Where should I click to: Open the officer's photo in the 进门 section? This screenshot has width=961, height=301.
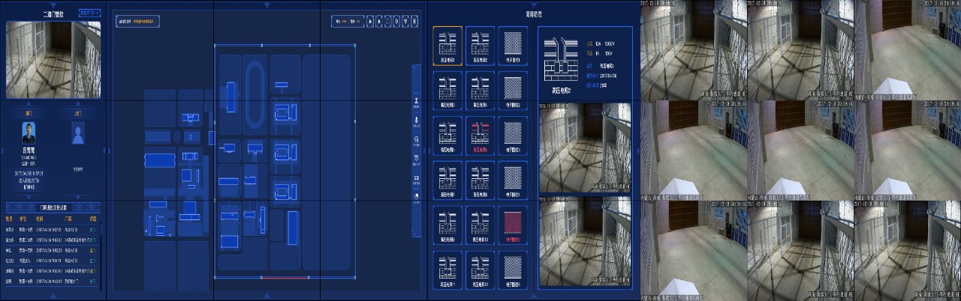[x=29, y=135]
